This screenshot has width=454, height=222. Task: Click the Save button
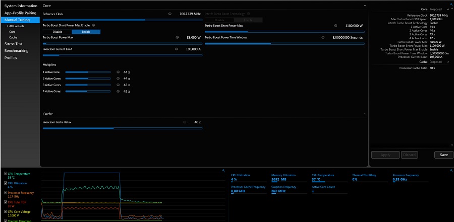(443, 155)
